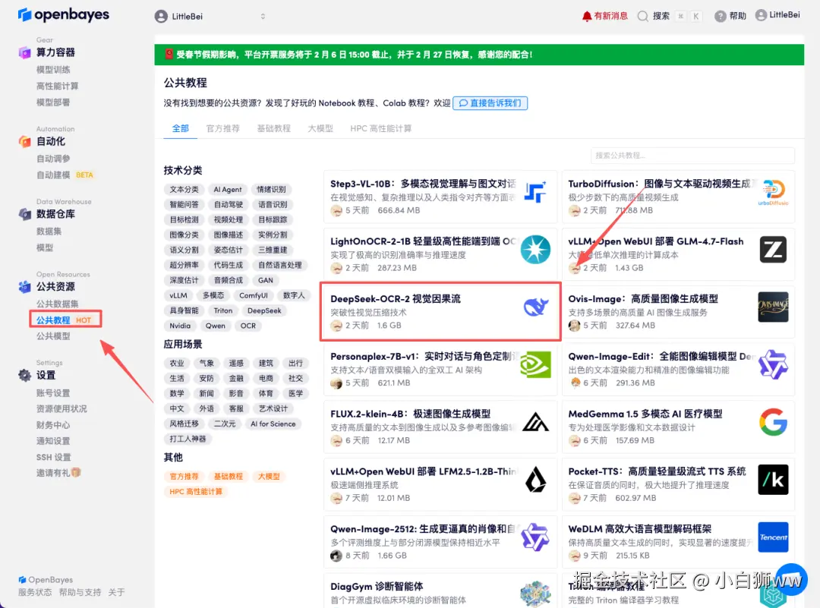This screenshot has width=820, height=608.
Task: Click the 设置 gear icon
Action: [x=24, y=375]
